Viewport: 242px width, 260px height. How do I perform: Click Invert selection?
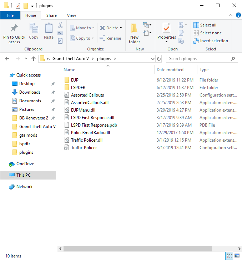(x=211, y=41)
